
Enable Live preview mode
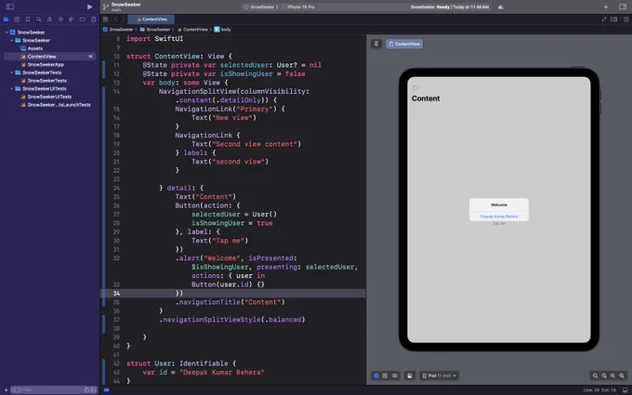tap(376, 375)
